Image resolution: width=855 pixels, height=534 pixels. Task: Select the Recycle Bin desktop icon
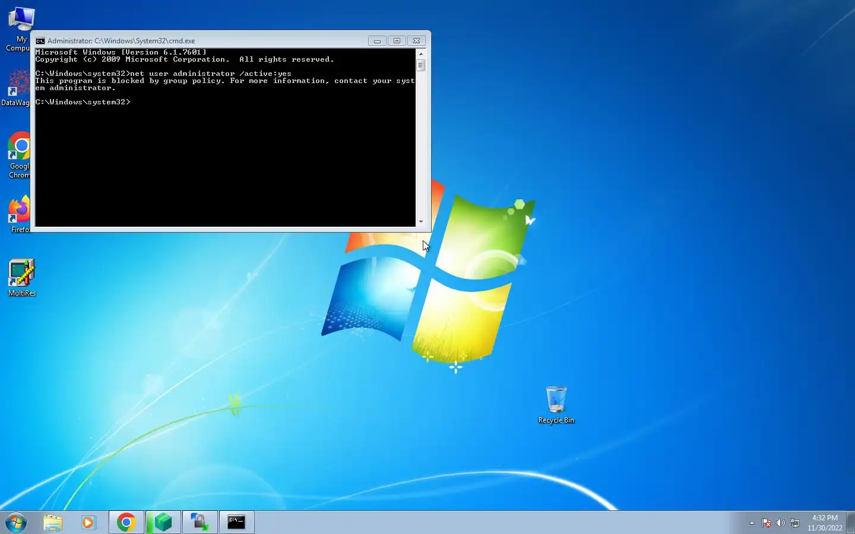(x=556, y=405)
